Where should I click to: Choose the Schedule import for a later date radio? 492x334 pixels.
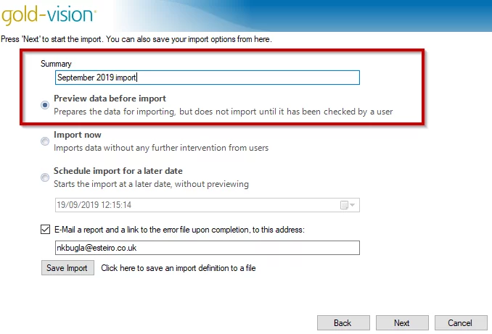coord(45,178)
